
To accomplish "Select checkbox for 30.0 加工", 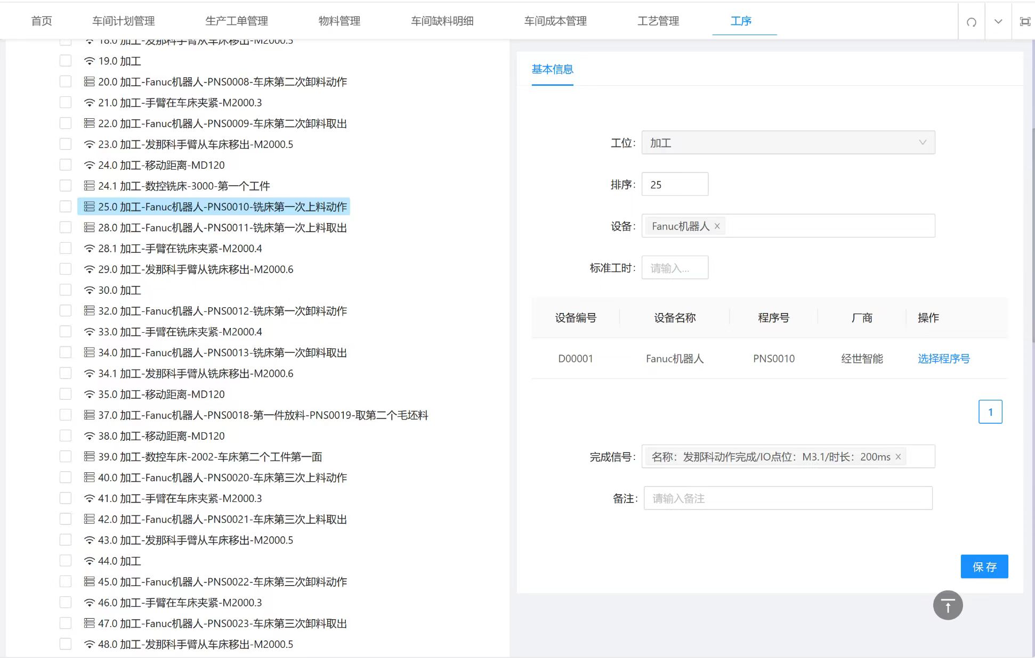I will tap(66, 290).
